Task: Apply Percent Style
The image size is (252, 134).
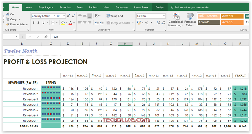Action: click(146, 23)
